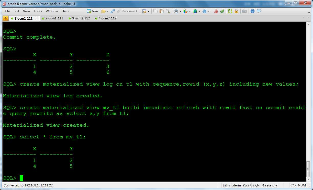Click the Print icon
The height and width of the screenshot is (190, 313).
[x=176, y=11]
